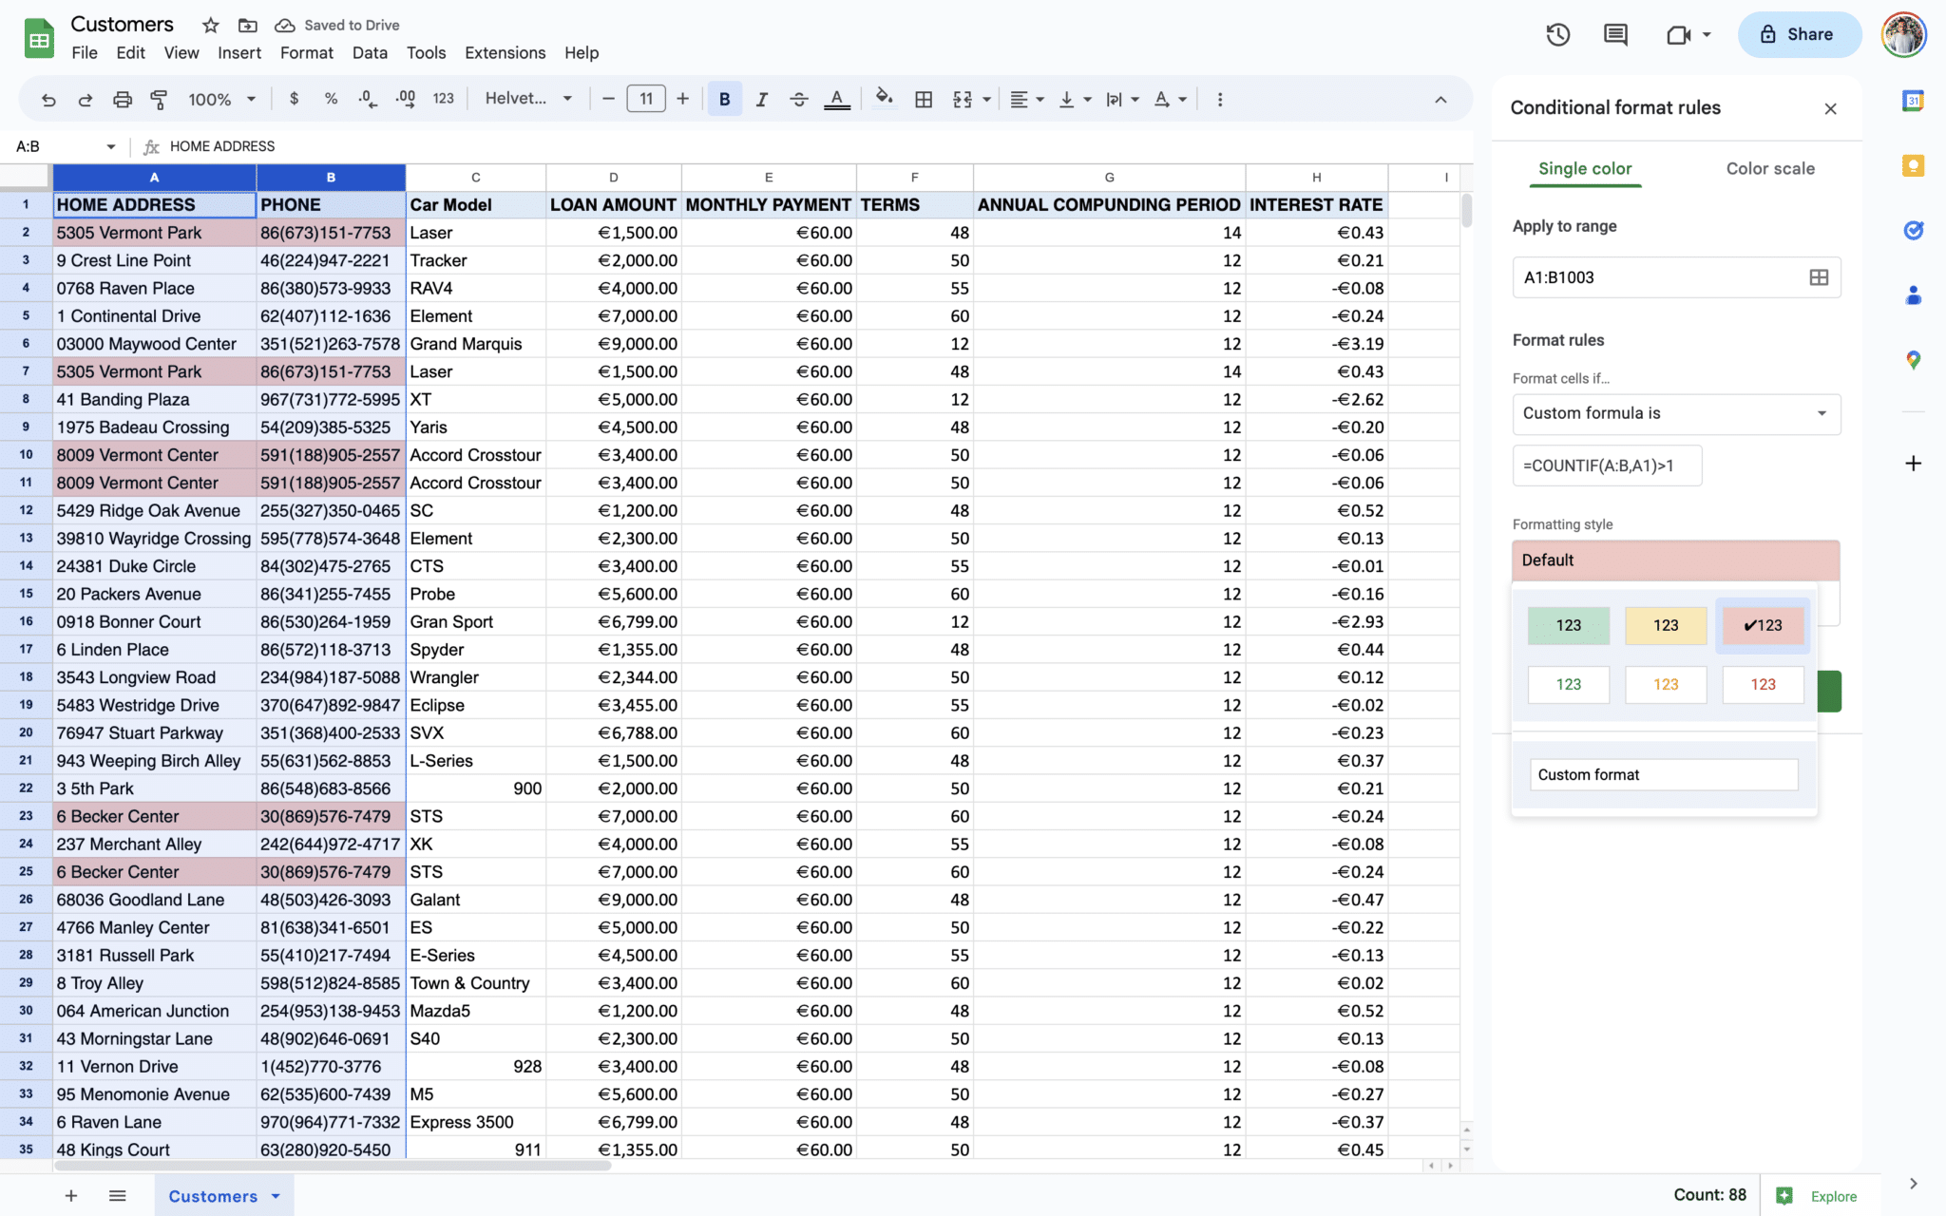This screenshot has width=1946, height=1216.
Task: Collapse the toolbar with the chevron
Action: coord(1440,100)
